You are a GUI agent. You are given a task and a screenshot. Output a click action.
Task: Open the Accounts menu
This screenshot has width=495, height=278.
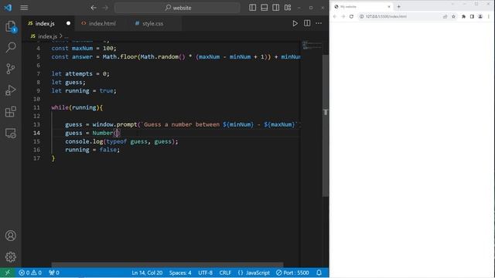(10, 236)
